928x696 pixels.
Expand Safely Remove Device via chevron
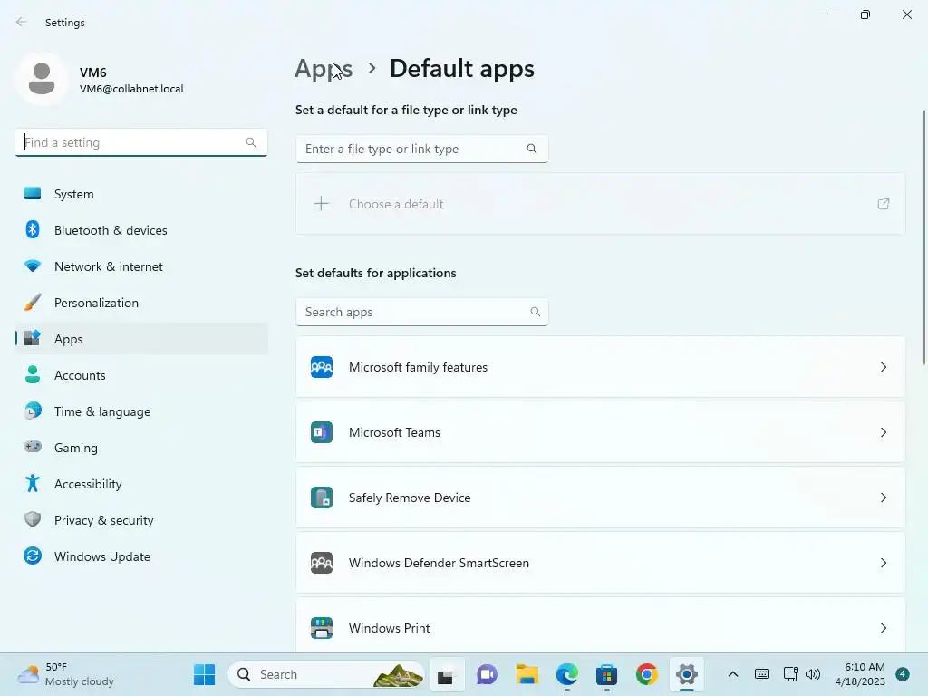click(x=883, y=498)
